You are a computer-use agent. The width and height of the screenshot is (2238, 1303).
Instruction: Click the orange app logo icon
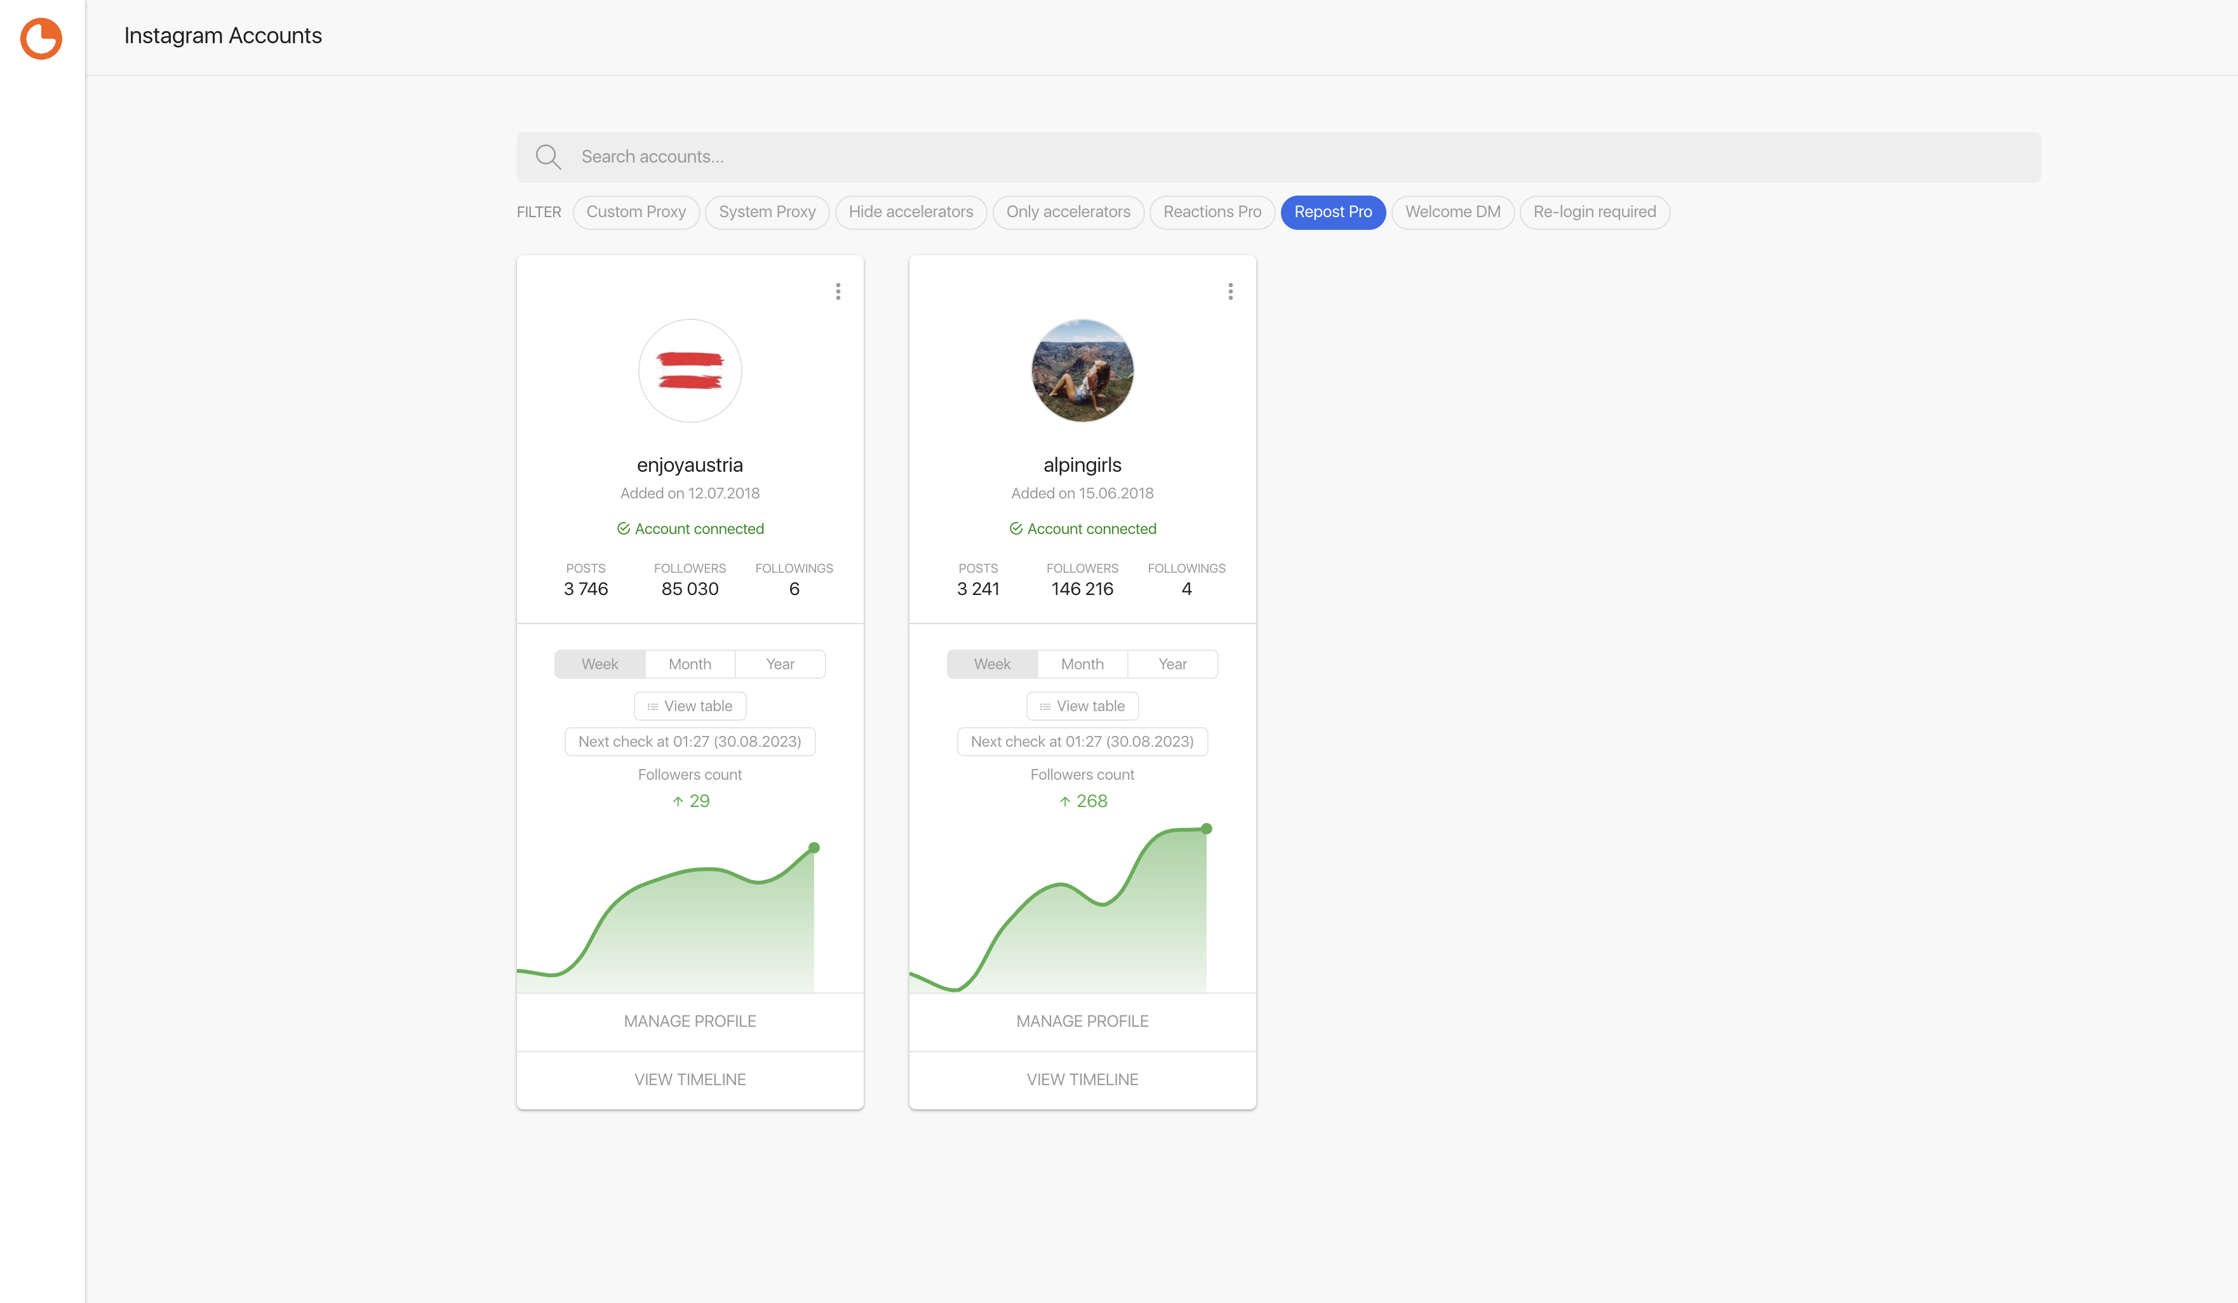(x=41, y=38)
